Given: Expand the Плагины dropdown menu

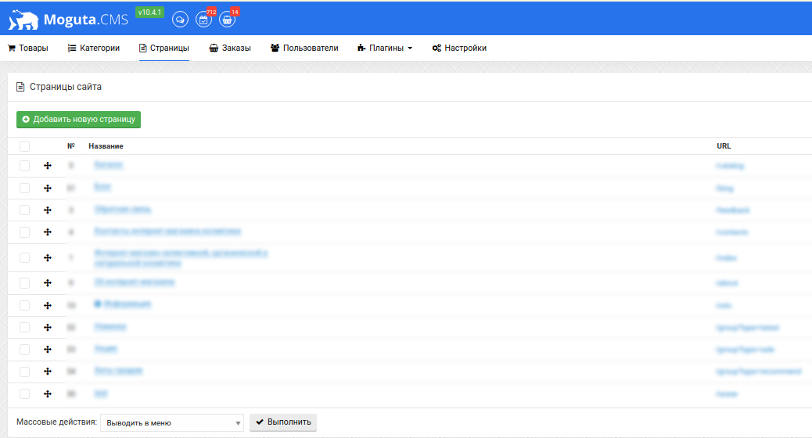Looking at the screenshot, I should (385, 48).
